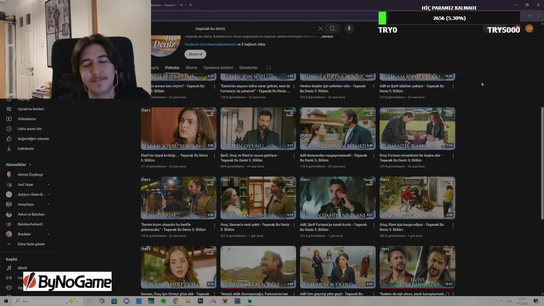Switch to the Oynatma listeleri channel tab

pyautogui.click(x=218, y=68)
